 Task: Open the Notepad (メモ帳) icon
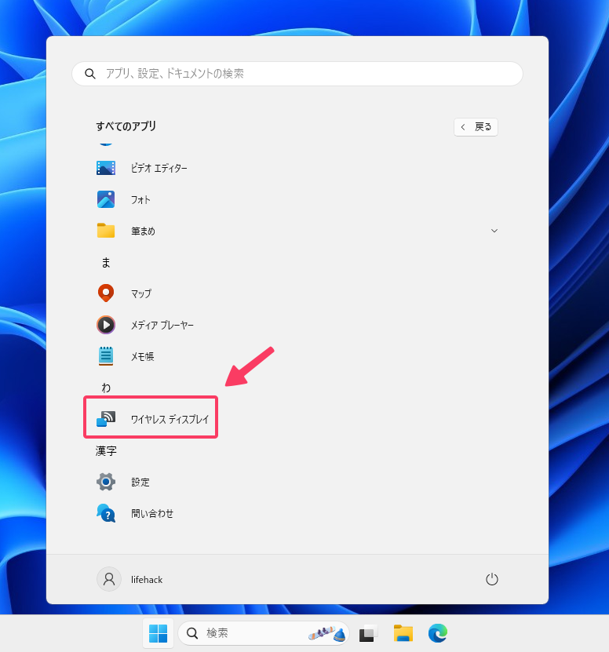point(106,356)
